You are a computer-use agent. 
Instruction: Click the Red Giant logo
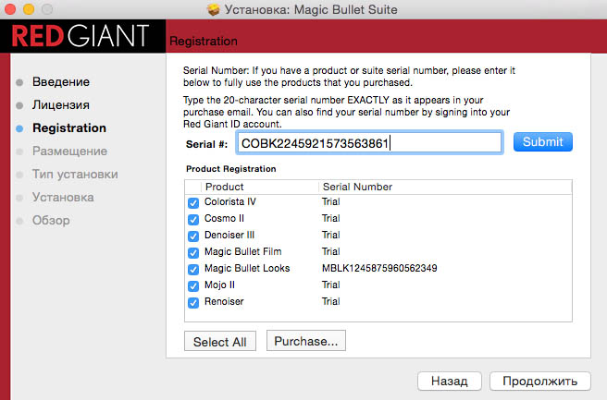81,36
